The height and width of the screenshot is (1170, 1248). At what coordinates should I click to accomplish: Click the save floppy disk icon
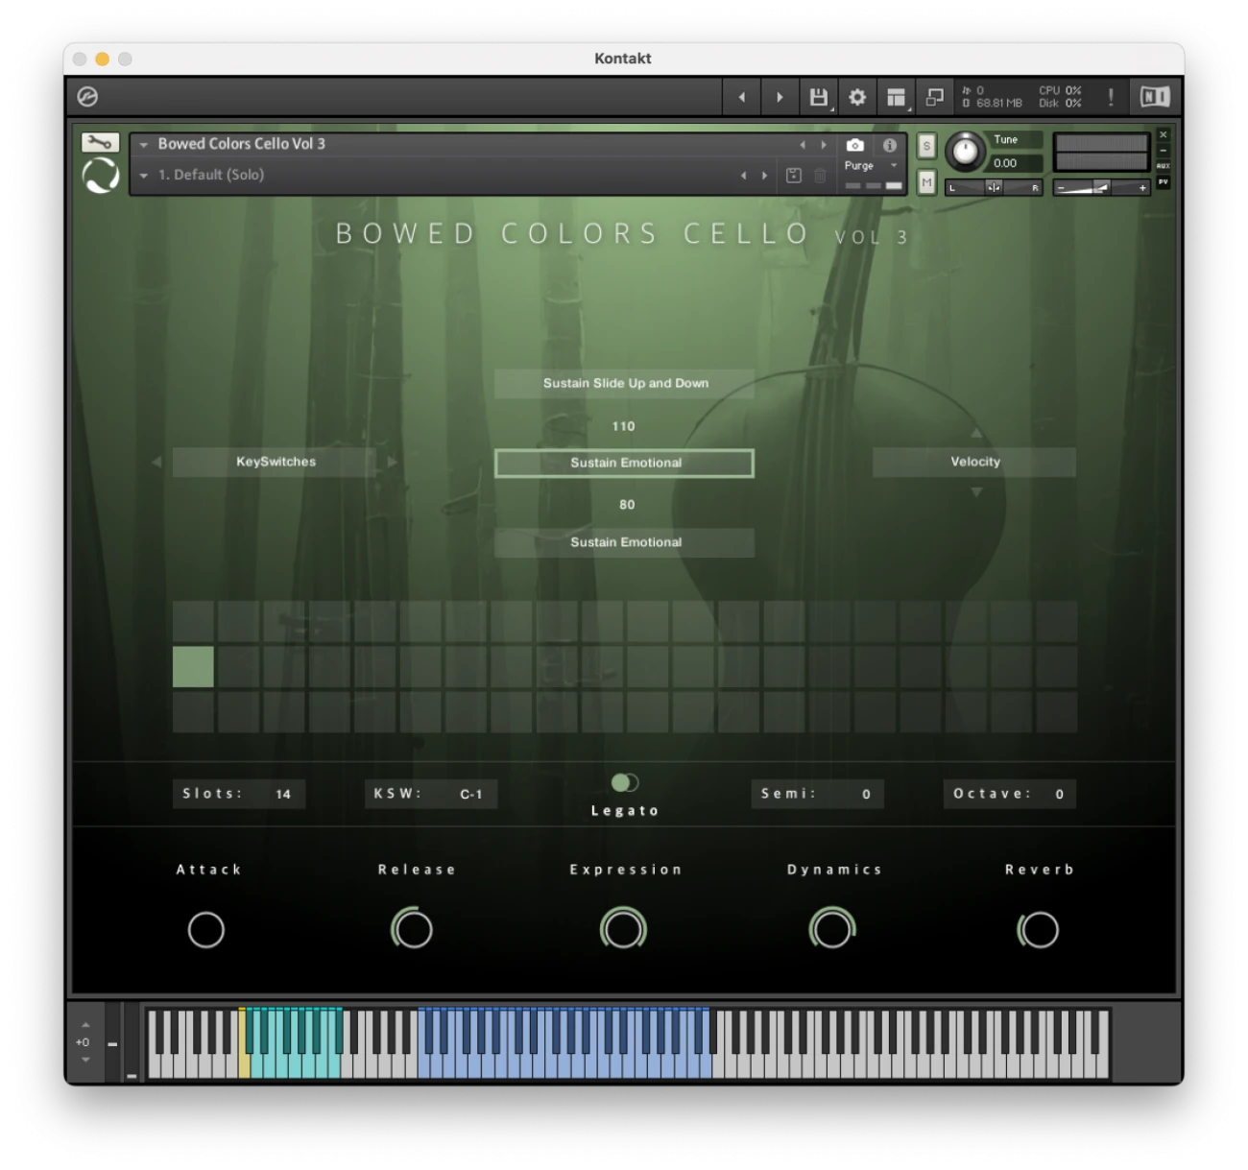pos(818,97)
